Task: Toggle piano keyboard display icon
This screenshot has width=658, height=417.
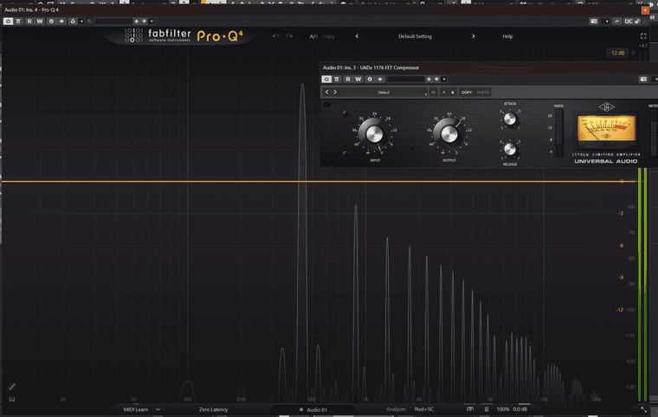Action: click(x=12, y=399)
